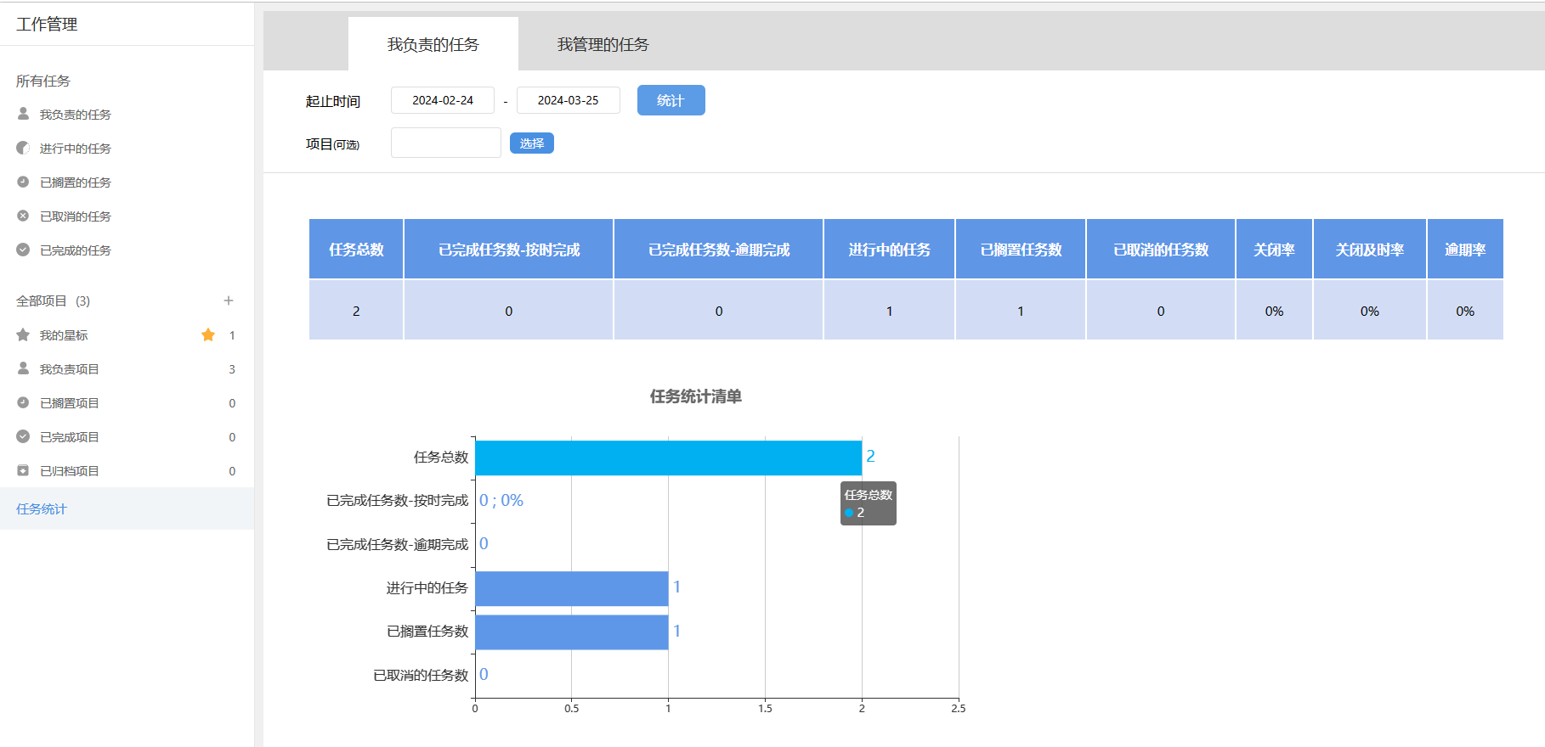Click the 进行中的任务 bar in chart
The height and width of the screenshot is (747, 1545).
pyautogui.click(x=571, y=588)
